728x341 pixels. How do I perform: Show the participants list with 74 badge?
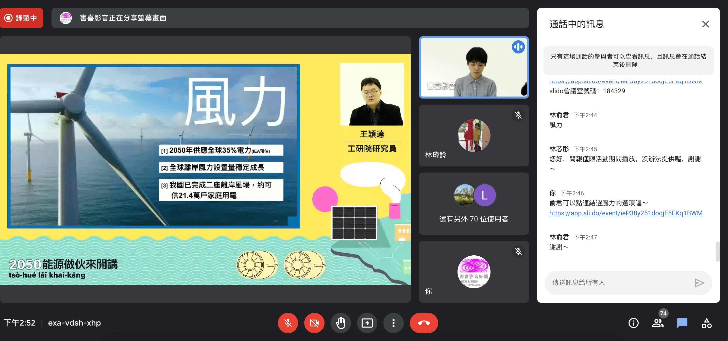point(658,323)
